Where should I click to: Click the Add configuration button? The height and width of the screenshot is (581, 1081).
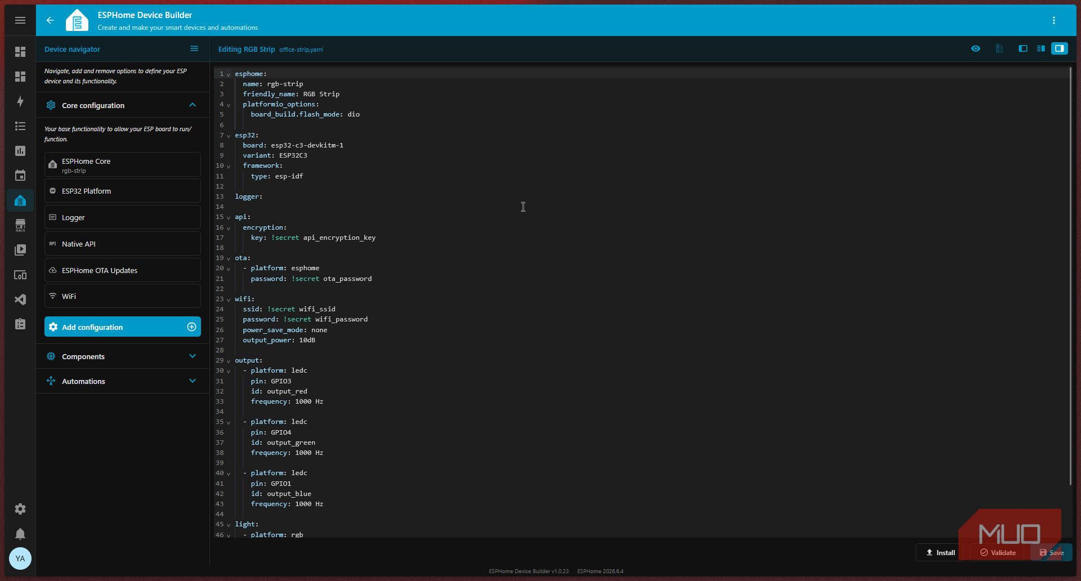[123, 327]
